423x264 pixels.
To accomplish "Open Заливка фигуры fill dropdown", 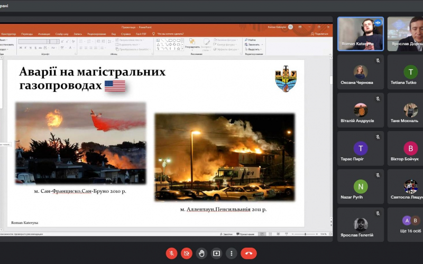I will click(x=226, y=40).
